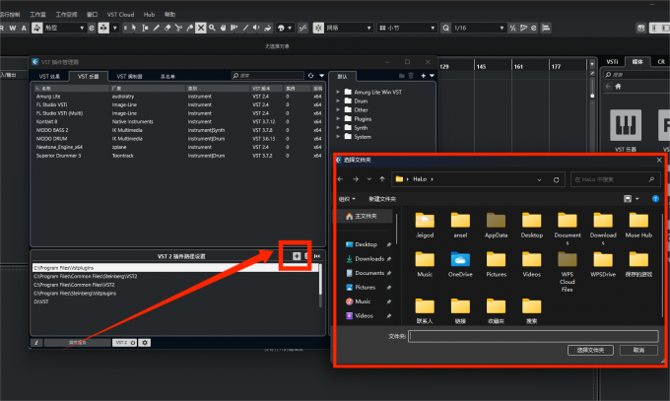Switch to the VST instruments tab

click(x=88, y=76)
